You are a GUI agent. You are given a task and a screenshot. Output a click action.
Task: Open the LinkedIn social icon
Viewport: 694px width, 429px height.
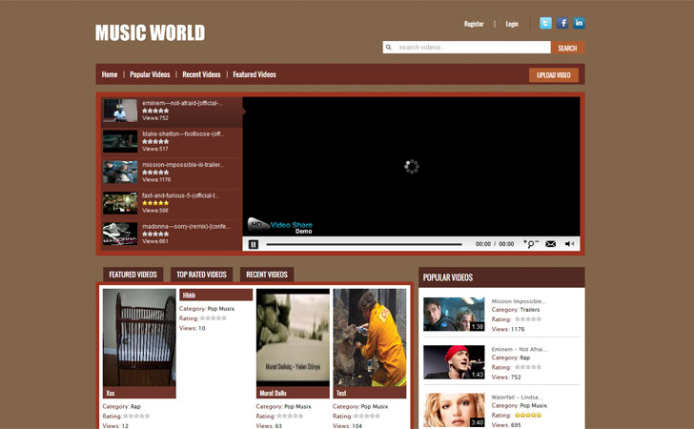[579, 23]
